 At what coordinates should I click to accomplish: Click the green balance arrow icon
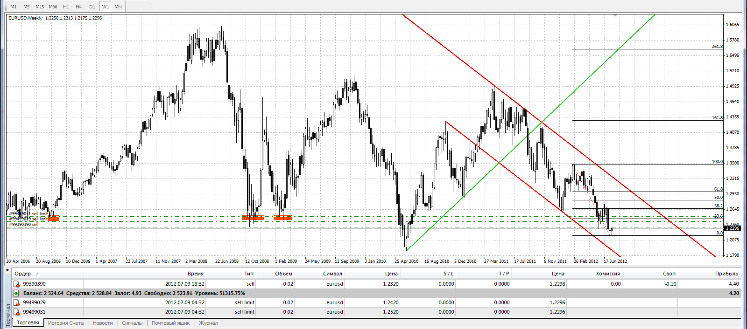click(x=16, y=293)
